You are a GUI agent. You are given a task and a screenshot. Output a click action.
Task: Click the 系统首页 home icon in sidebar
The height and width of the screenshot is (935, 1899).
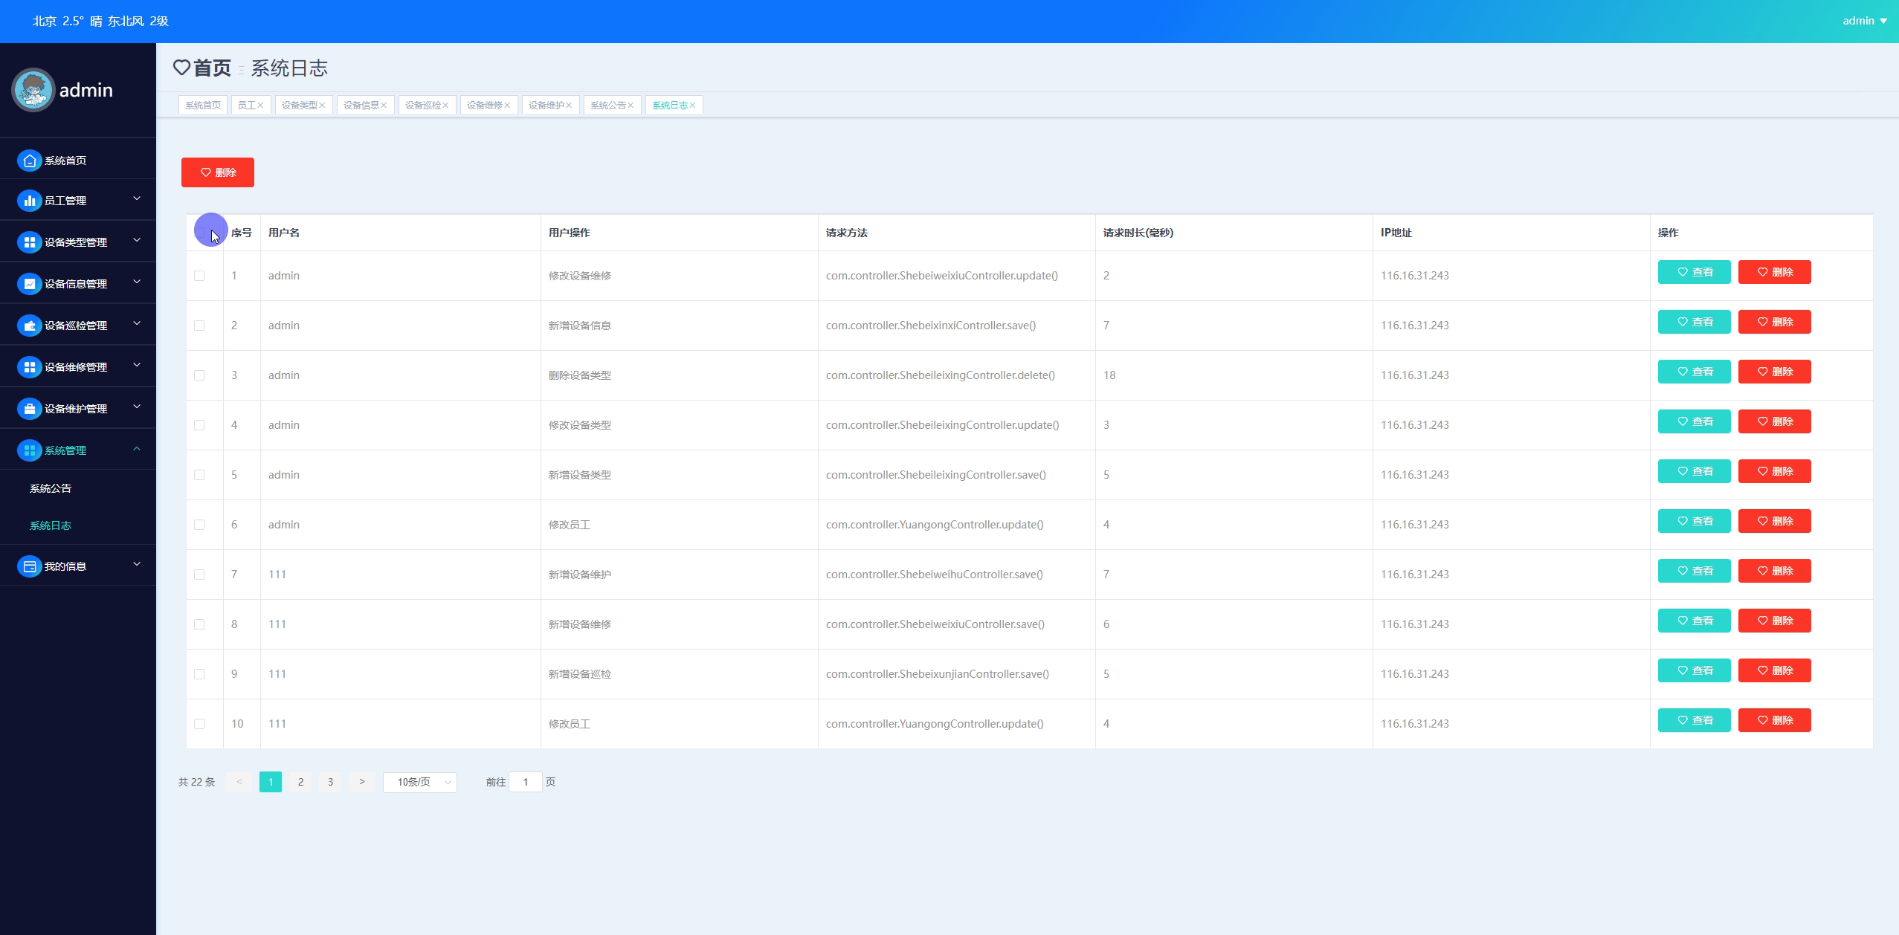(29, 161)
